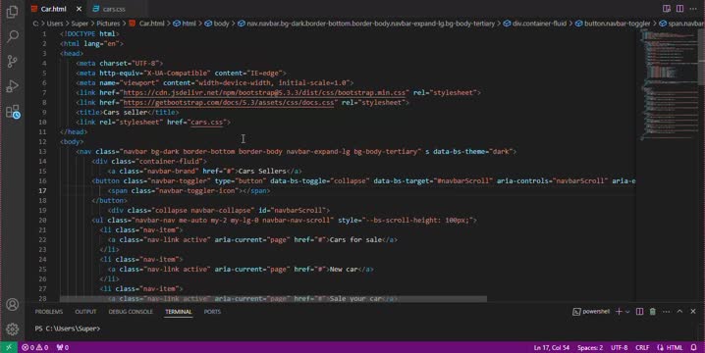Create a new terminal with plus icon
This screenshot has height=353, width=705.
pyautogui.click(x=619, y=311)
